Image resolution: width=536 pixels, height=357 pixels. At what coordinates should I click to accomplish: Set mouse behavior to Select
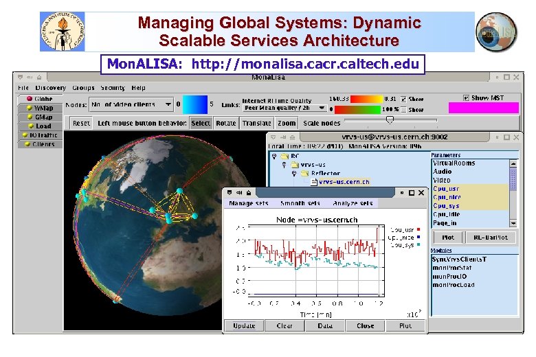(201, 124)
